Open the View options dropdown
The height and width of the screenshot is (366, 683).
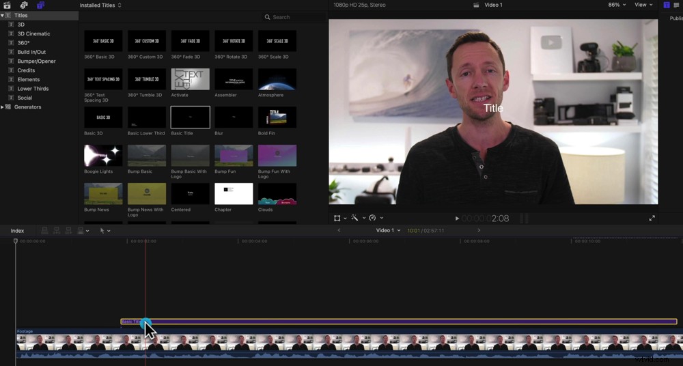[643, 5]
